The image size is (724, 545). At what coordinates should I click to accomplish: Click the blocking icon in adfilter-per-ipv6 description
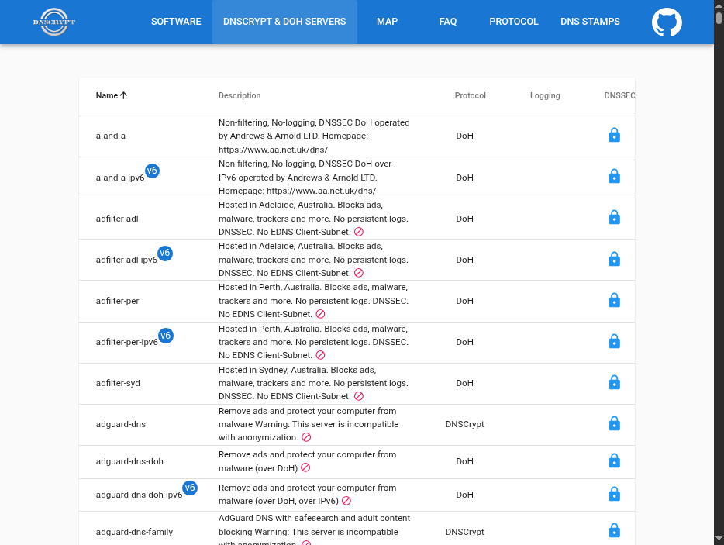click(x=320, y=355)
